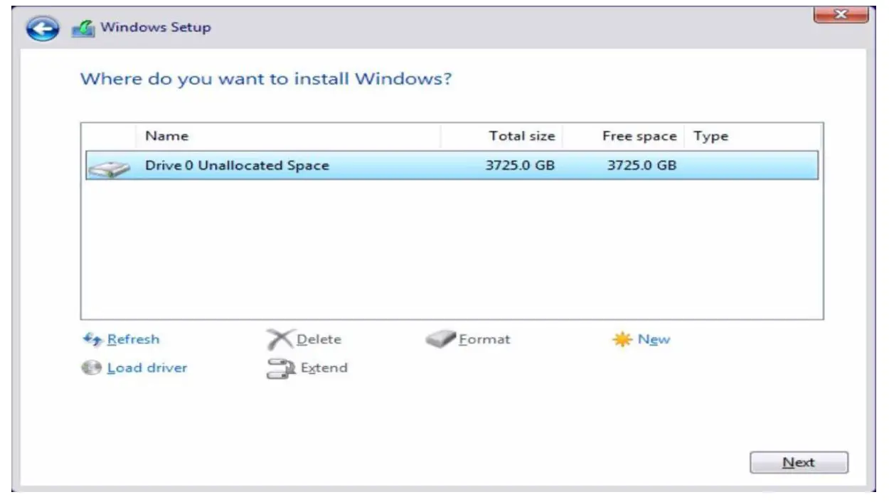Open the Refresh link
This screenshot has height=502, width=889.
133,339
